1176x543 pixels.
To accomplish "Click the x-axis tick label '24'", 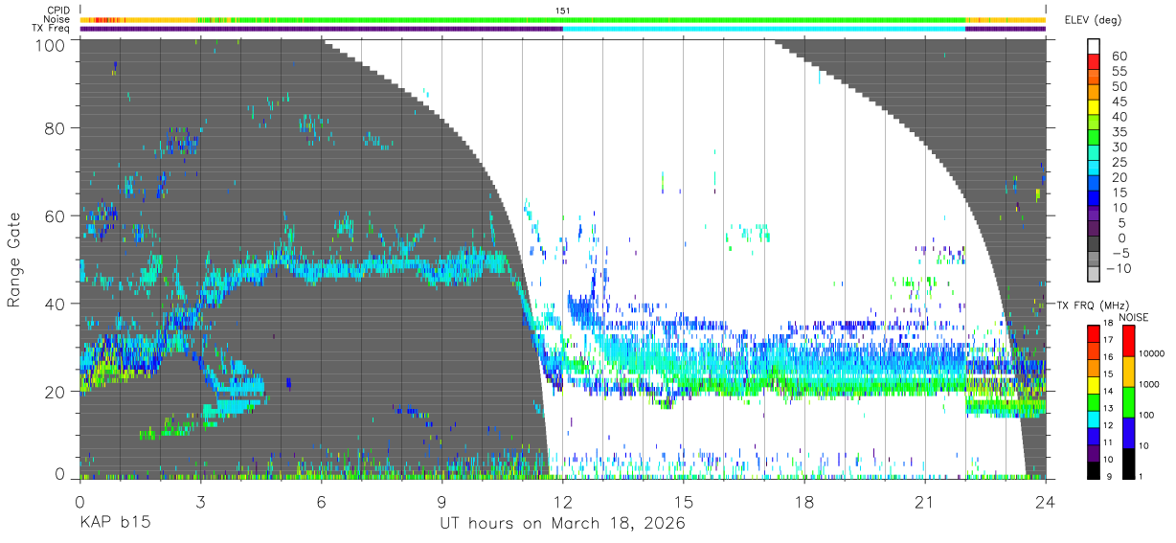I will point(1046,501).
